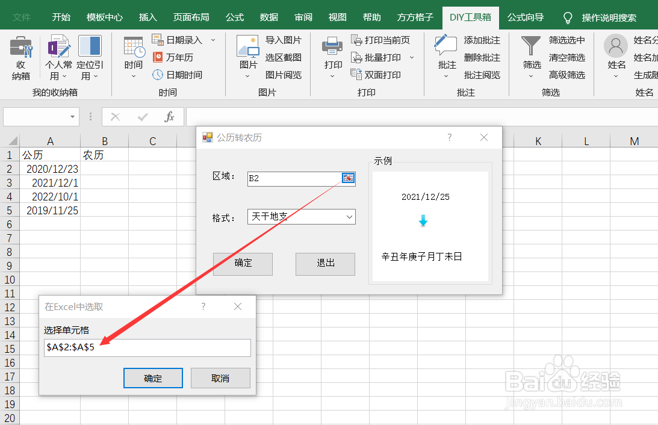Click the fx insert function icon

169,117
